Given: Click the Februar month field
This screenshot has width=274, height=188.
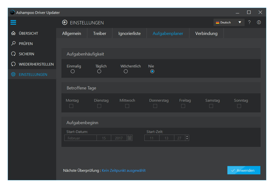Looking at the screenshot, I should pyautogui.click(x=81, y=138).
